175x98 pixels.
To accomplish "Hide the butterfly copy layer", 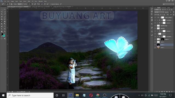I will pyautogui.click(x=155, y=26).
